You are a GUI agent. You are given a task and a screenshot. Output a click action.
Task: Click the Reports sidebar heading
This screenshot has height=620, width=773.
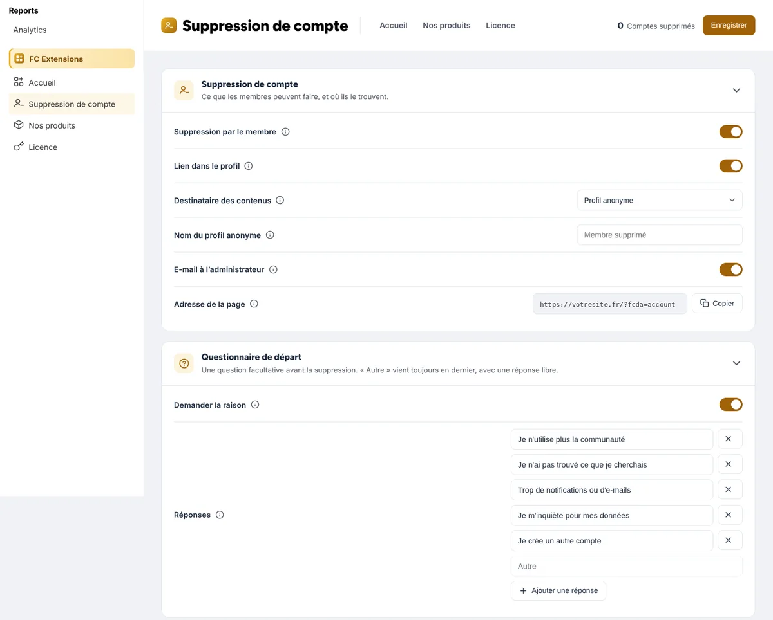(x=23, y=10)
